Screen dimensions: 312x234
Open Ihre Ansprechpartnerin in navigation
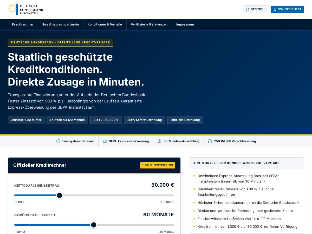(x=61, y=24)
